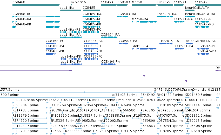221x135 pixels.
Task: Click the opa1-like-PA protein feature
Action: point(71,65)
